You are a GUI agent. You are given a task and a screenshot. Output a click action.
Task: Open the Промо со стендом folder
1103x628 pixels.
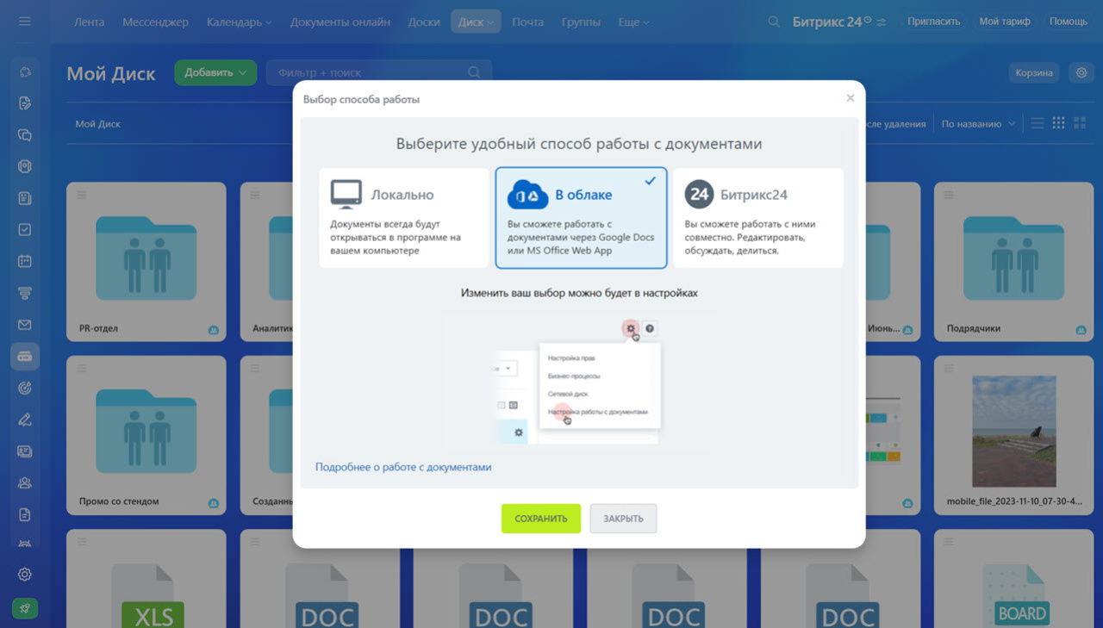146,435
